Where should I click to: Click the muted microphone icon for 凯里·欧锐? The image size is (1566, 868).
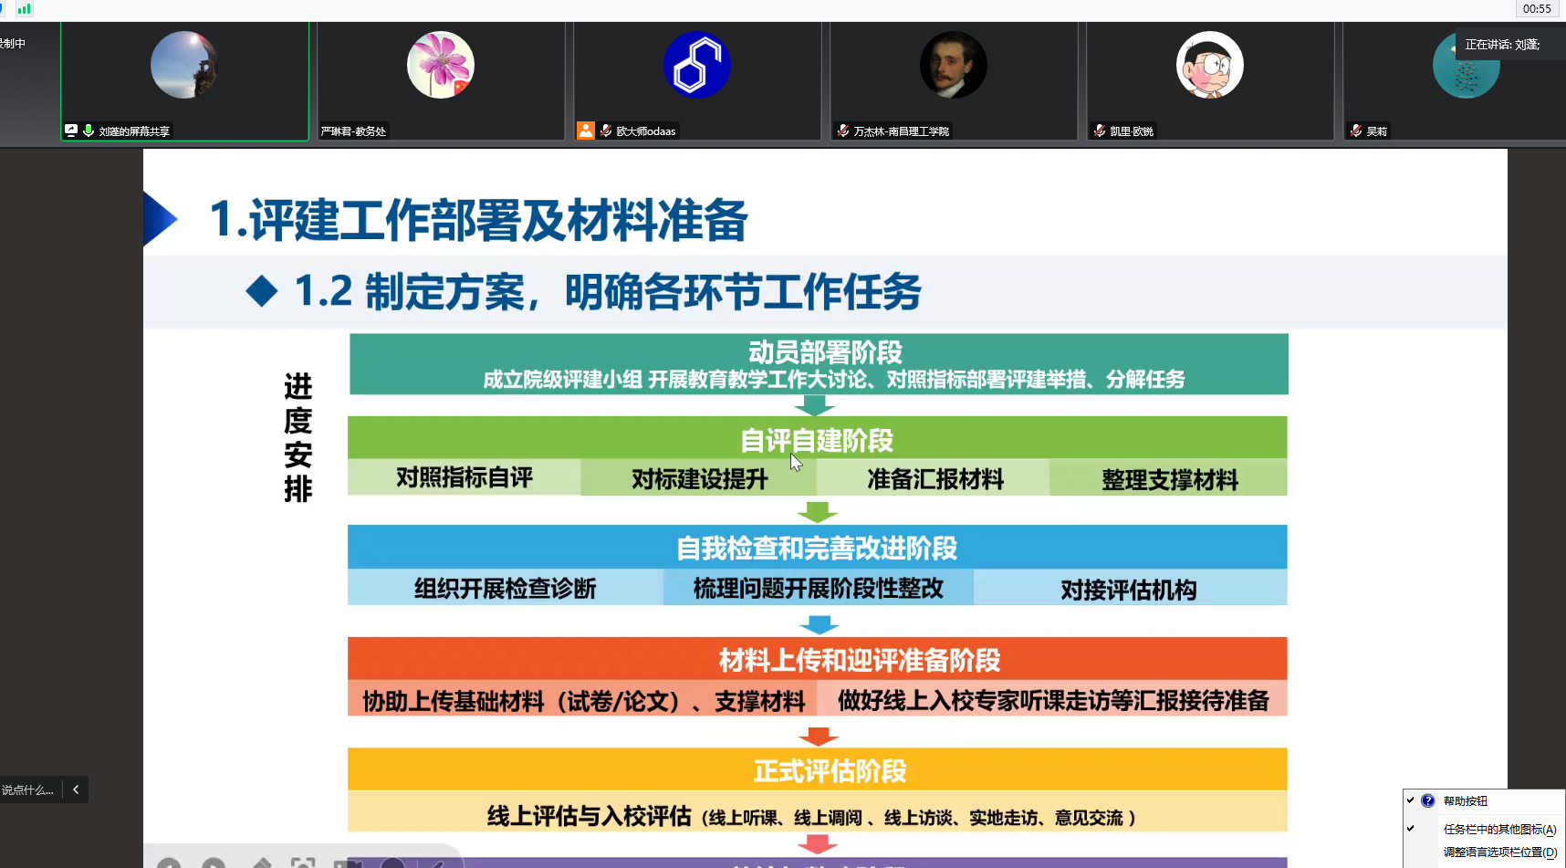pos(1100,131)
